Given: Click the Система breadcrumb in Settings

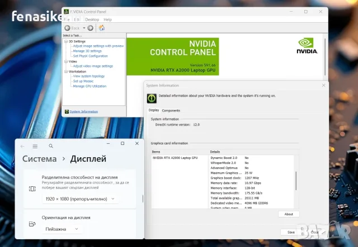Looking at the screenshot, I should coord(39,159).
